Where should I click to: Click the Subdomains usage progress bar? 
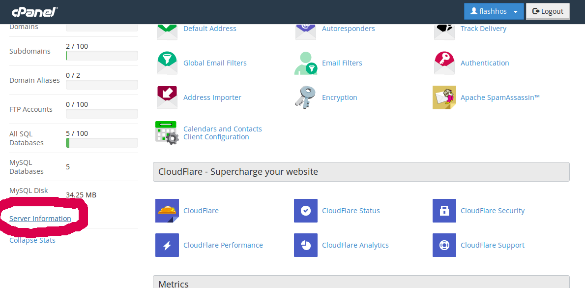[x=102, y=56]
